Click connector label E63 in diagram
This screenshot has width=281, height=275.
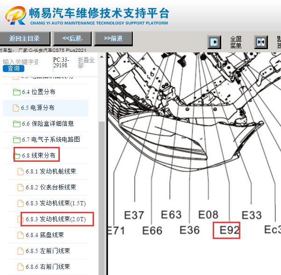tap(171, 215)
